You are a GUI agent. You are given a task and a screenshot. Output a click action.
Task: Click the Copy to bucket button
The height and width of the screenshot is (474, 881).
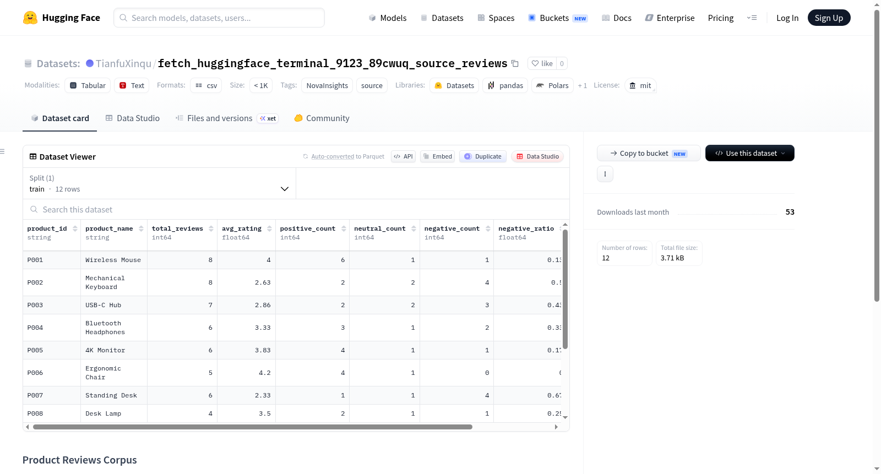click(649, 153)
